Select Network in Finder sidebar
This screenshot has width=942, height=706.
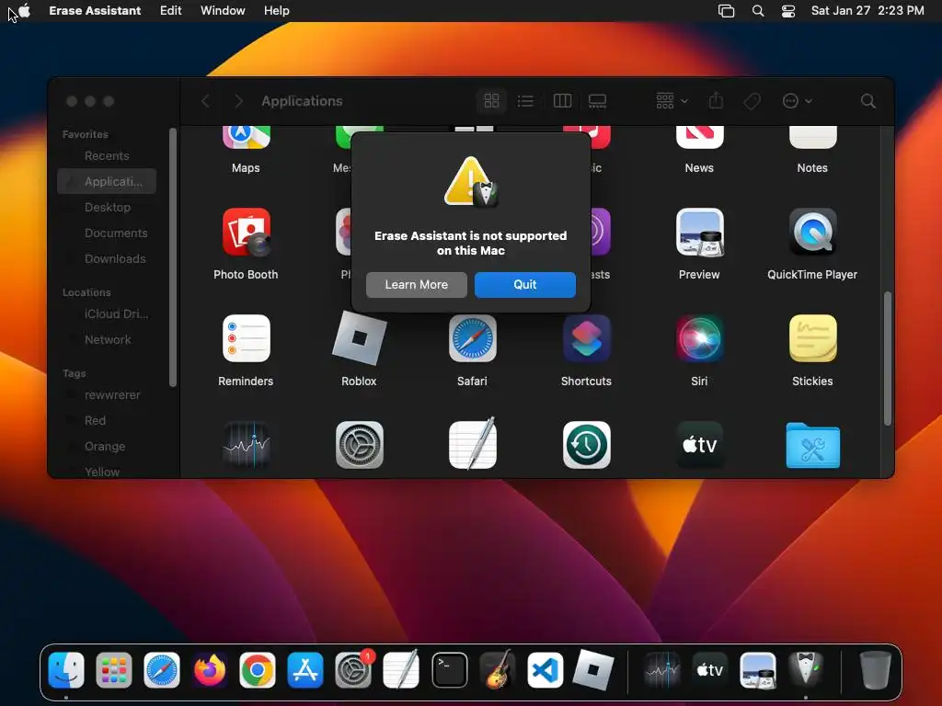(x=107, y=340)
